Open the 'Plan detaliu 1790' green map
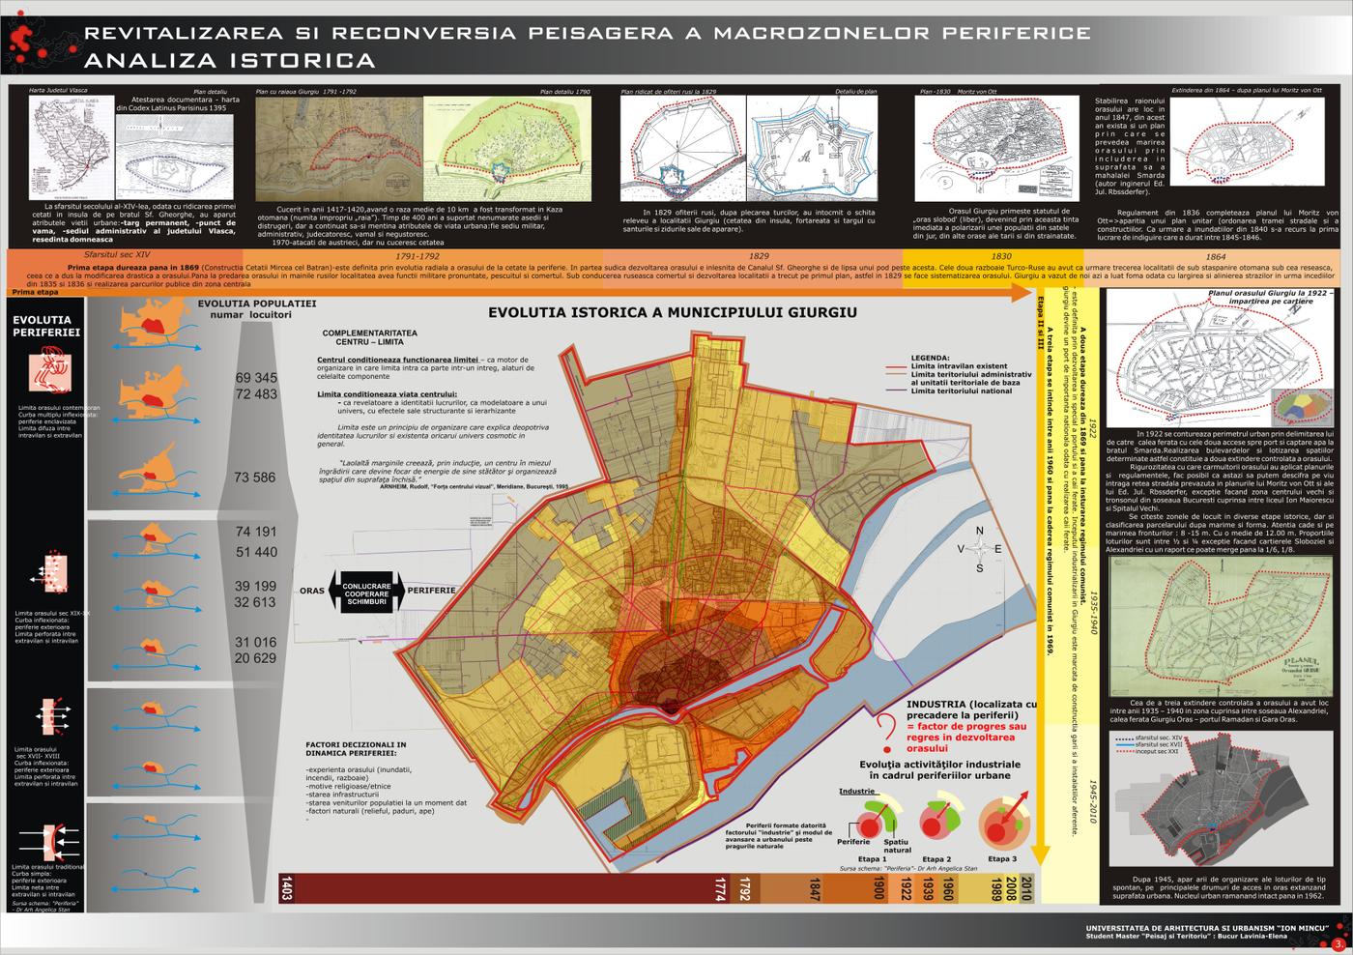 tap(507, 149)
